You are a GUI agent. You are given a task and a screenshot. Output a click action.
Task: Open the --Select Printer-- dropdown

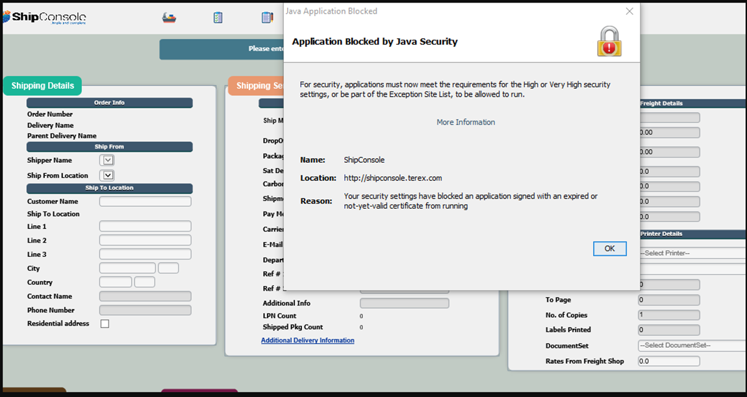692,253
